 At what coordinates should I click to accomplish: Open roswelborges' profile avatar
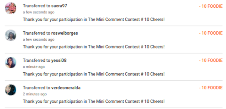[11, 35]
